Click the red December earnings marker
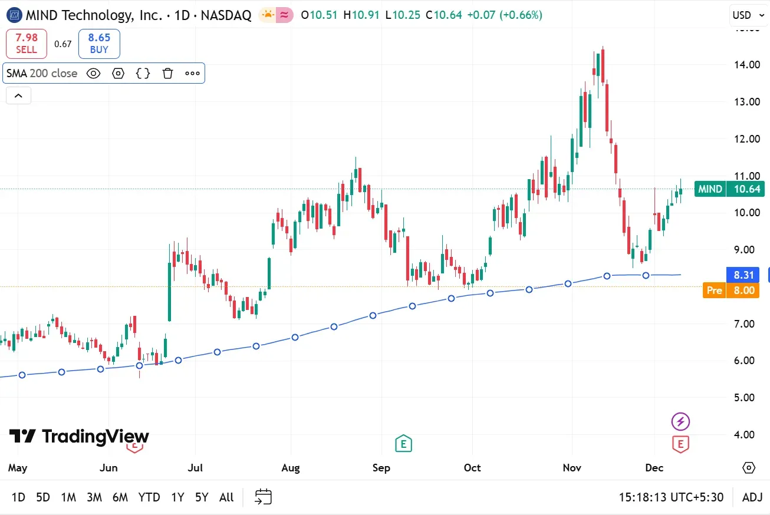 point(680,444)
